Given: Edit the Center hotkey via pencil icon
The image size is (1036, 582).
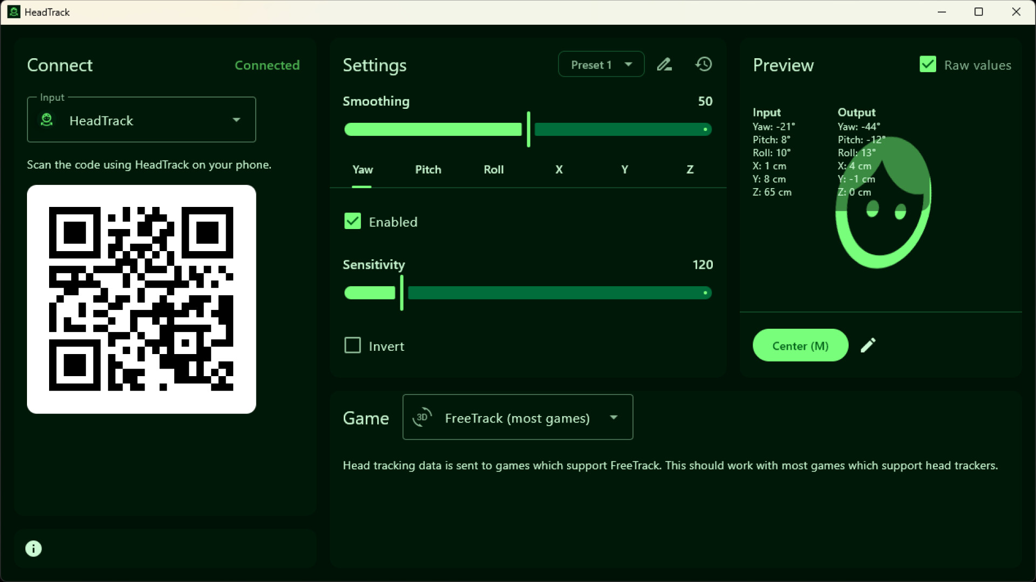Looking at the screenshot, I should [x=868, y=345].
